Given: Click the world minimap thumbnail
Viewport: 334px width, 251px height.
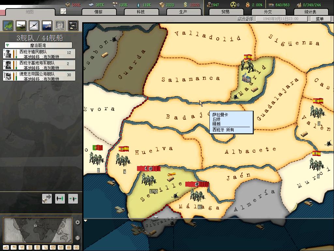Looking at the screenshot, I should tap(38, 230).
